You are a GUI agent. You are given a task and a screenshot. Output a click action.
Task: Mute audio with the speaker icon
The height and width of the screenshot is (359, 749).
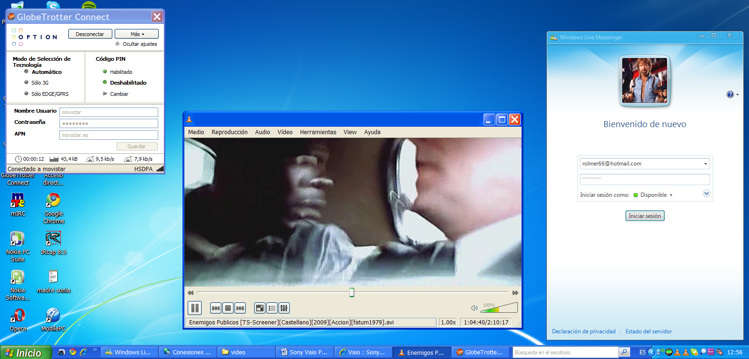474,308
